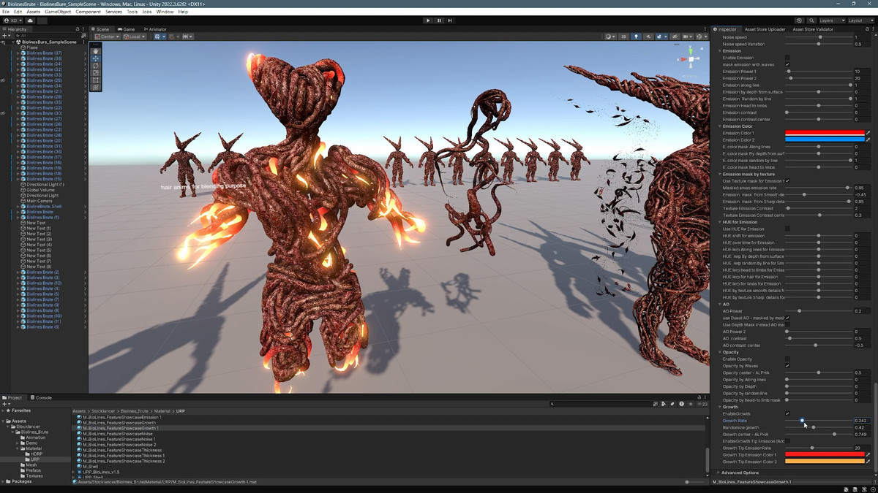This screenshot has height=493, width=878.
Task: Toggle scene audio icon
Action: pos(647,37)
